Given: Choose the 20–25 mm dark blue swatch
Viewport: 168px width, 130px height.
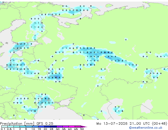Looking at the screenshot, I should (x=47, y=127).
